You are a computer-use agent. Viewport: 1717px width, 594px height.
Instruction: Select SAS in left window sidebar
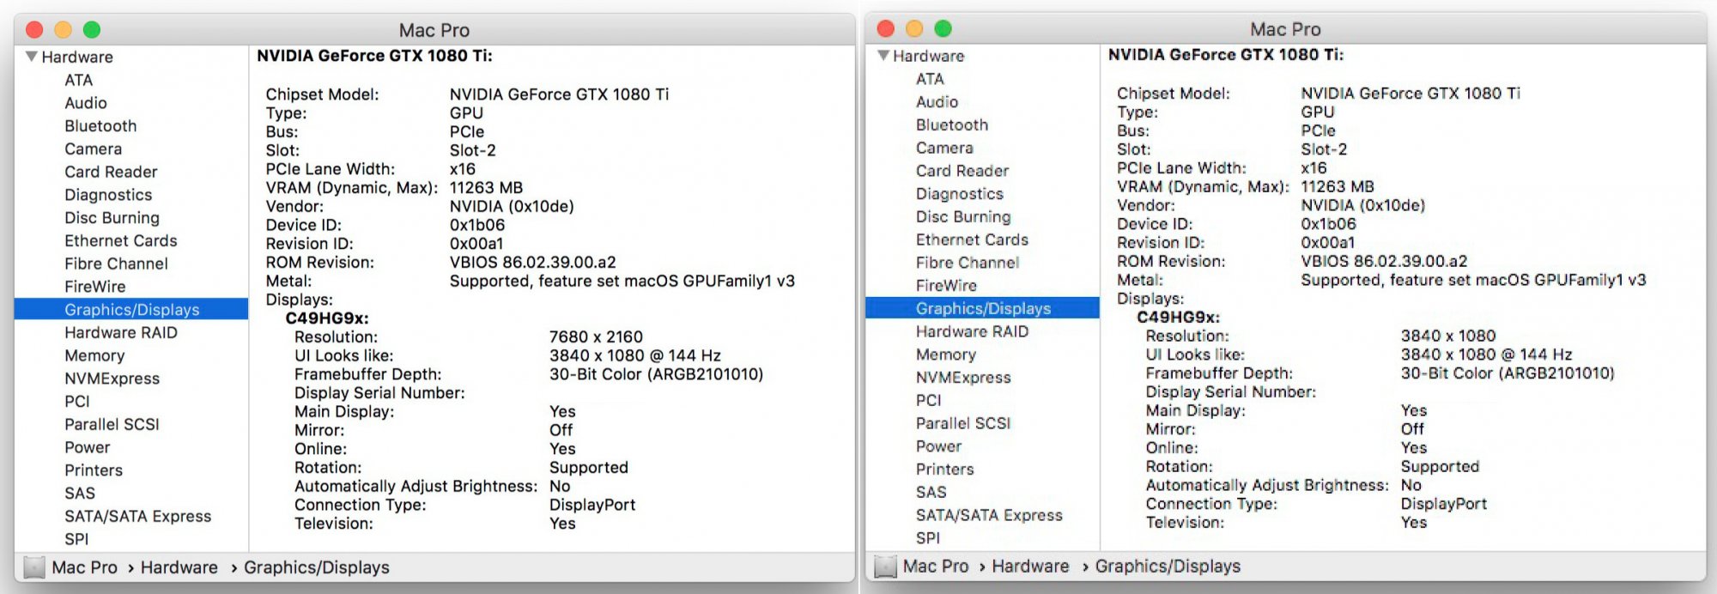point(80,494)
